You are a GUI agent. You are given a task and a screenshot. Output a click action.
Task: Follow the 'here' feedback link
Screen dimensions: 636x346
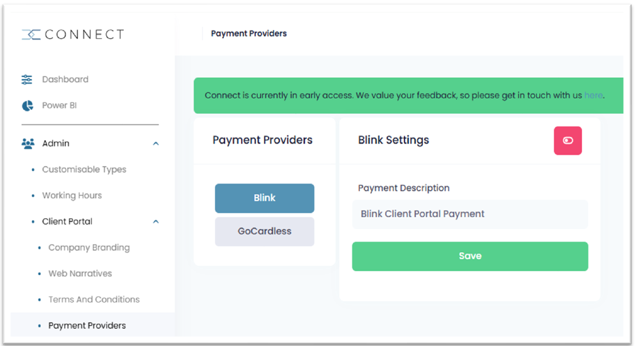coord(593,95)
